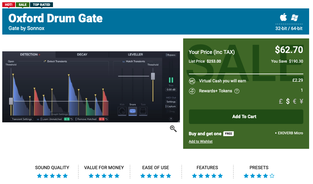Click the "32-bit / 64-bit" text
The image size is (313, 184).
click(289, 28)
